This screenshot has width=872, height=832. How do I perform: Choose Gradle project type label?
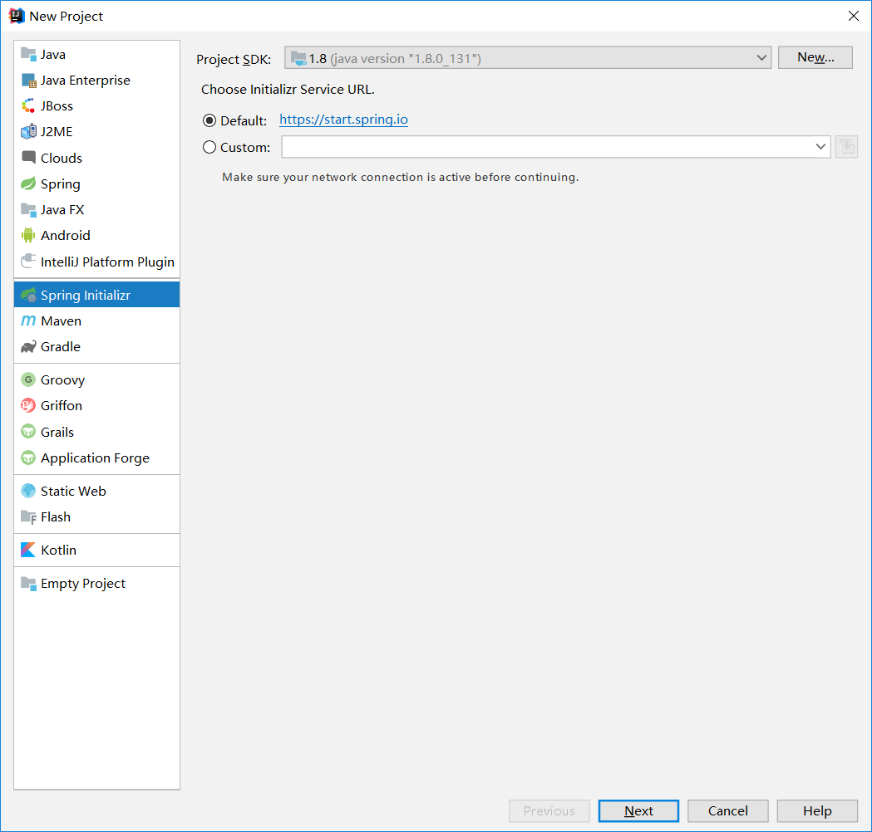61,346
